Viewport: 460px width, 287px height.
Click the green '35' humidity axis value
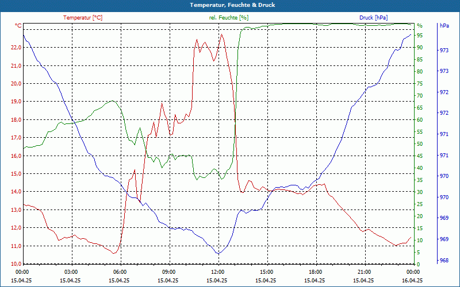pyautogui.click(x=420, y=180)
